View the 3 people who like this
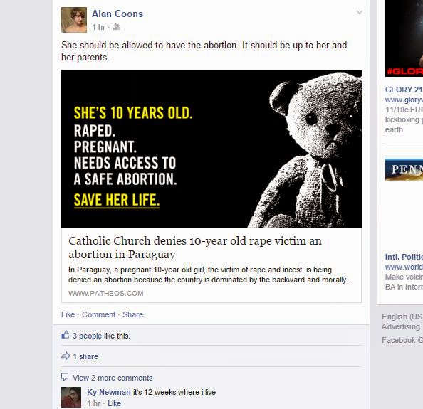 point(87,336)
